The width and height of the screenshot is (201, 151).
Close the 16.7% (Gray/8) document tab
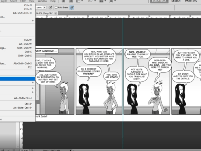[x=56, y=13]
